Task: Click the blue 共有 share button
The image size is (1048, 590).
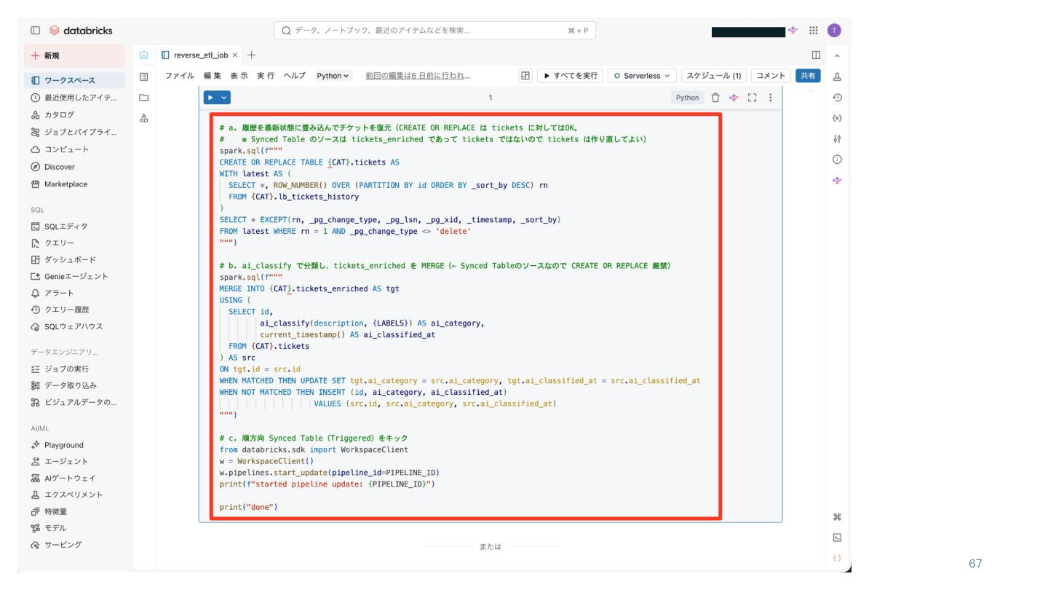Action: click(808, 76)
